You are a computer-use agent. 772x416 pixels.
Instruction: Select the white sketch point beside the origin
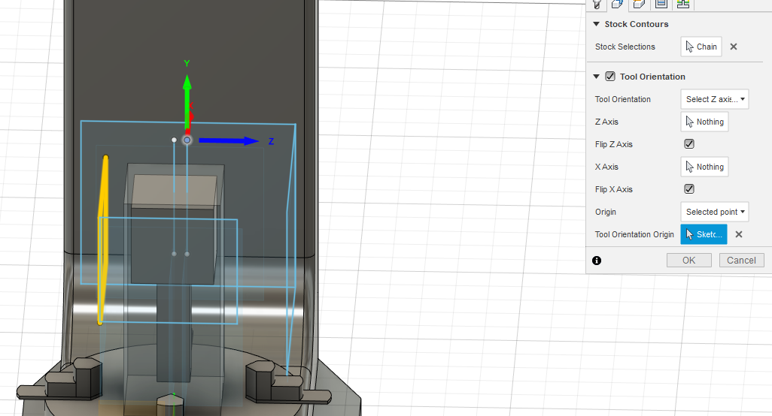pyautogui.click(x=174, y=140)
